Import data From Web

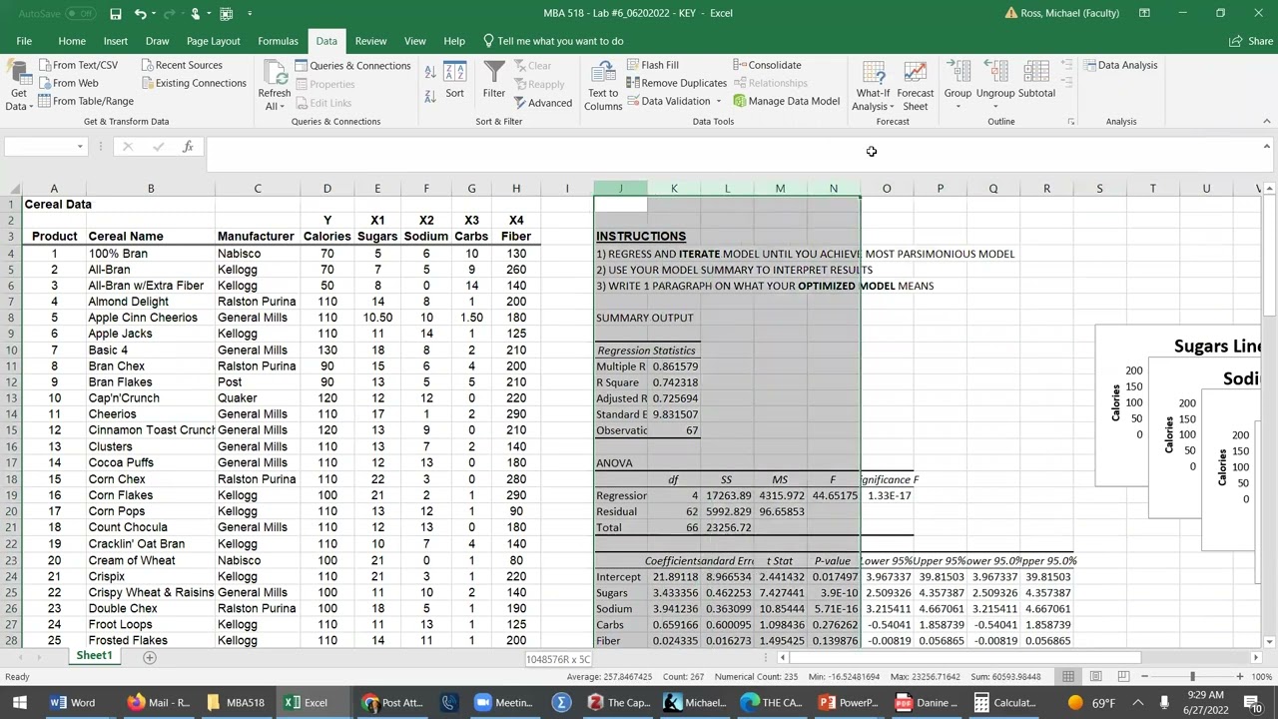click(x=67, y=83)
